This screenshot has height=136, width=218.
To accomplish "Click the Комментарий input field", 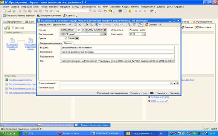I will point(119,88).
